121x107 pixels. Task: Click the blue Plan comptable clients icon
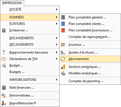63,24
